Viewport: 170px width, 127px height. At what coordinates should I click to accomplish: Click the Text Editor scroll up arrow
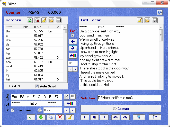pos(161,27)
